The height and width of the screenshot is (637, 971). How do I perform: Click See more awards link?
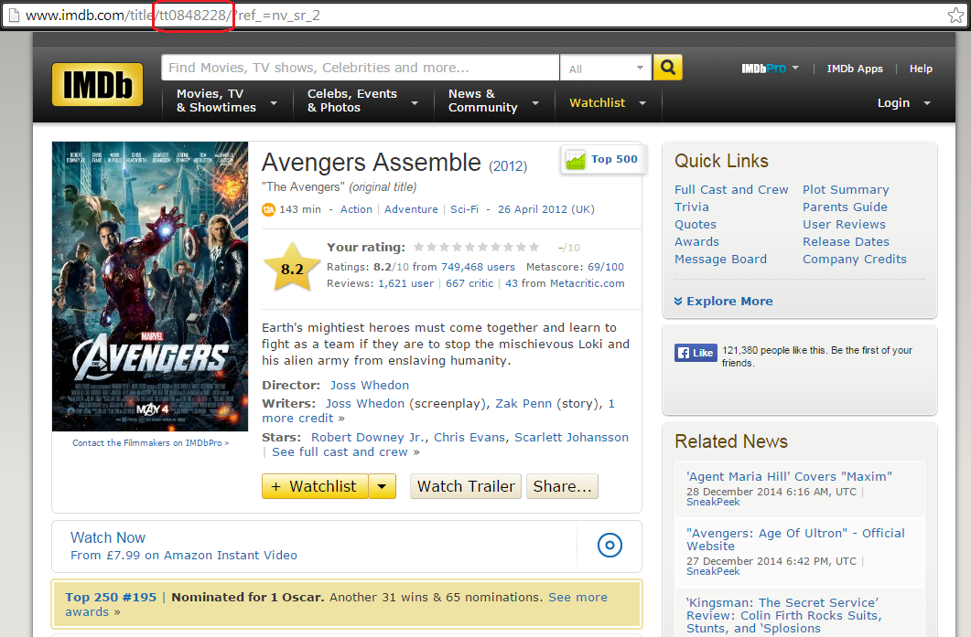(336, 605)
